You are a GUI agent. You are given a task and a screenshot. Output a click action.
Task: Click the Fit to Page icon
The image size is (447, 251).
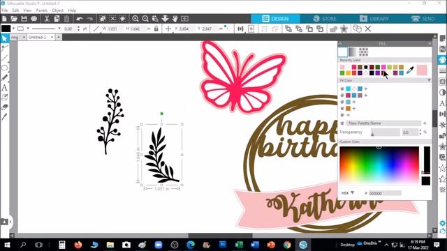[x=184, y=19]
